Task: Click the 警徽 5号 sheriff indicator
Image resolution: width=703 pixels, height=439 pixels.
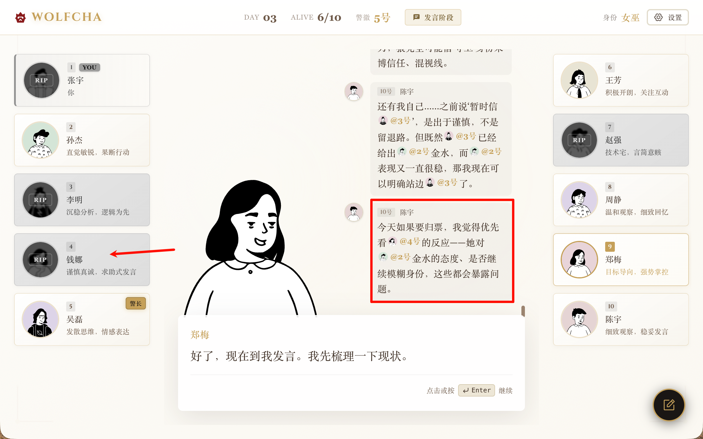Action: tap(373, 18)
